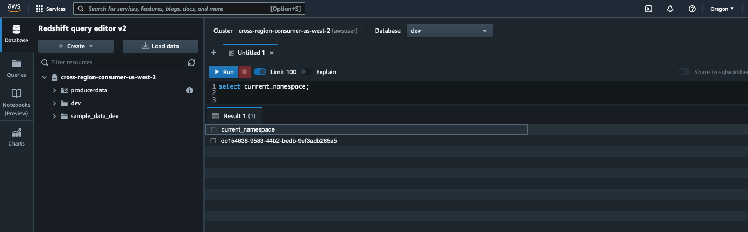Viewport: 748px width, 232px height.
Task: Run the query
Action: [x=223, y=72]
